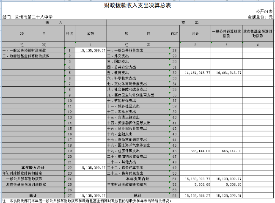The width and height of the screenshot is (275, 203).
Task: Click income row number cell 10
Action: tap(70, 101)
